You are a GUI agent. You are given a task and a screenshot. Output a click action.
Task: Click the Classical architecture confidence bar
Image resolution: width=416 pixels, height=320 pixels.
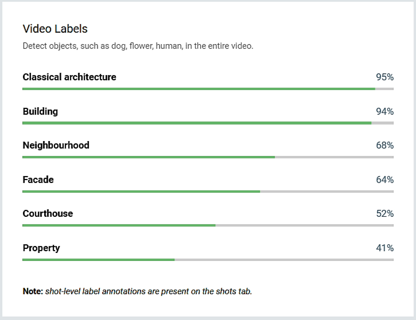208,89
